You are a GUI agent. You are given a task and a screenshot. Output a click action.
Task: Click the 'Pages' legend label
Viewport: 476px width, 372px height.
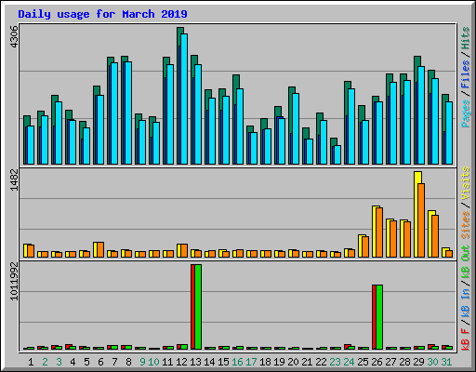466,113
